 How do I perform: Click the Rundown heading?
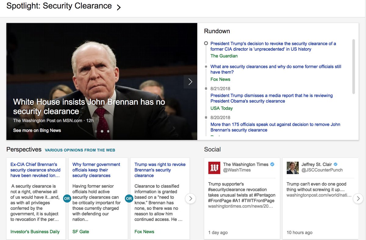coord(217,31)
